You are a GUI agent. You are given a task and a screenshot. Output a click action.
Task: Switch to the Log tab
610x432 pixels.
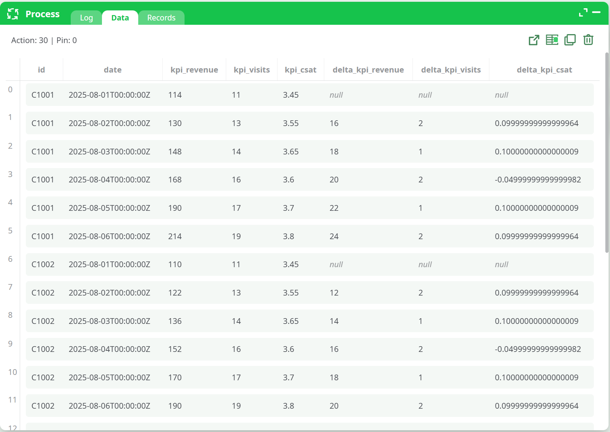[x=86, y=18]
